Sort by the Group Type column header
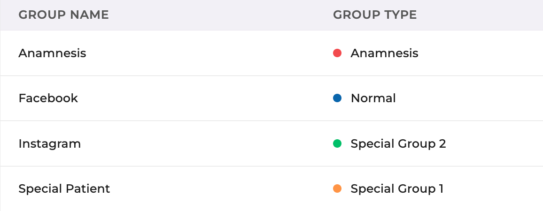Image resolution: width=543 pixels, height=211 pixels. click(x=374, y=15)
